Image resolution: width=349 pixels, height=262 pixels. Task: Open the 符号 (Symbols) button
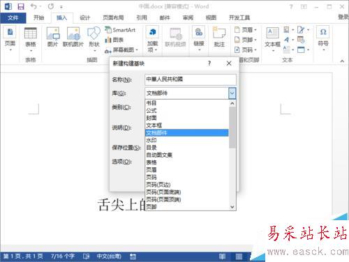click(x=323, y=38)
